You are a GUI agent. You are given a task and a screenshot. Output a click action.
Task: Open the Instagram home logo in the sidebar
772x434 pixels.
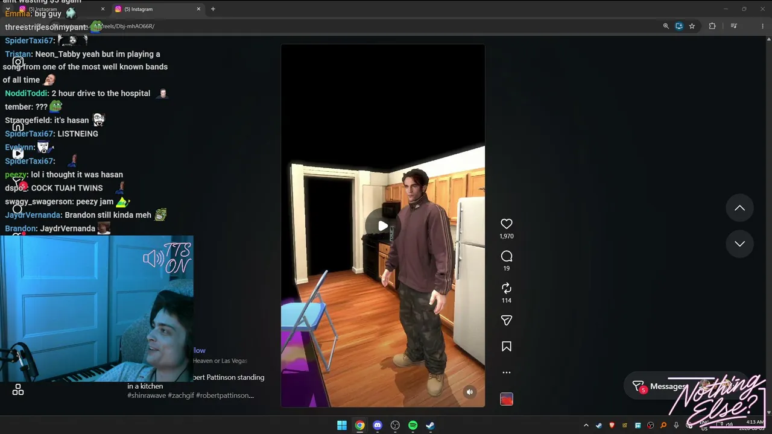18,61
